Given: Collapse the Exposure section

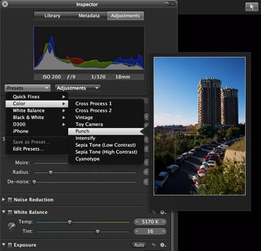Looking at the screenshot, I should pyautogui.click(x=4, y=244).
